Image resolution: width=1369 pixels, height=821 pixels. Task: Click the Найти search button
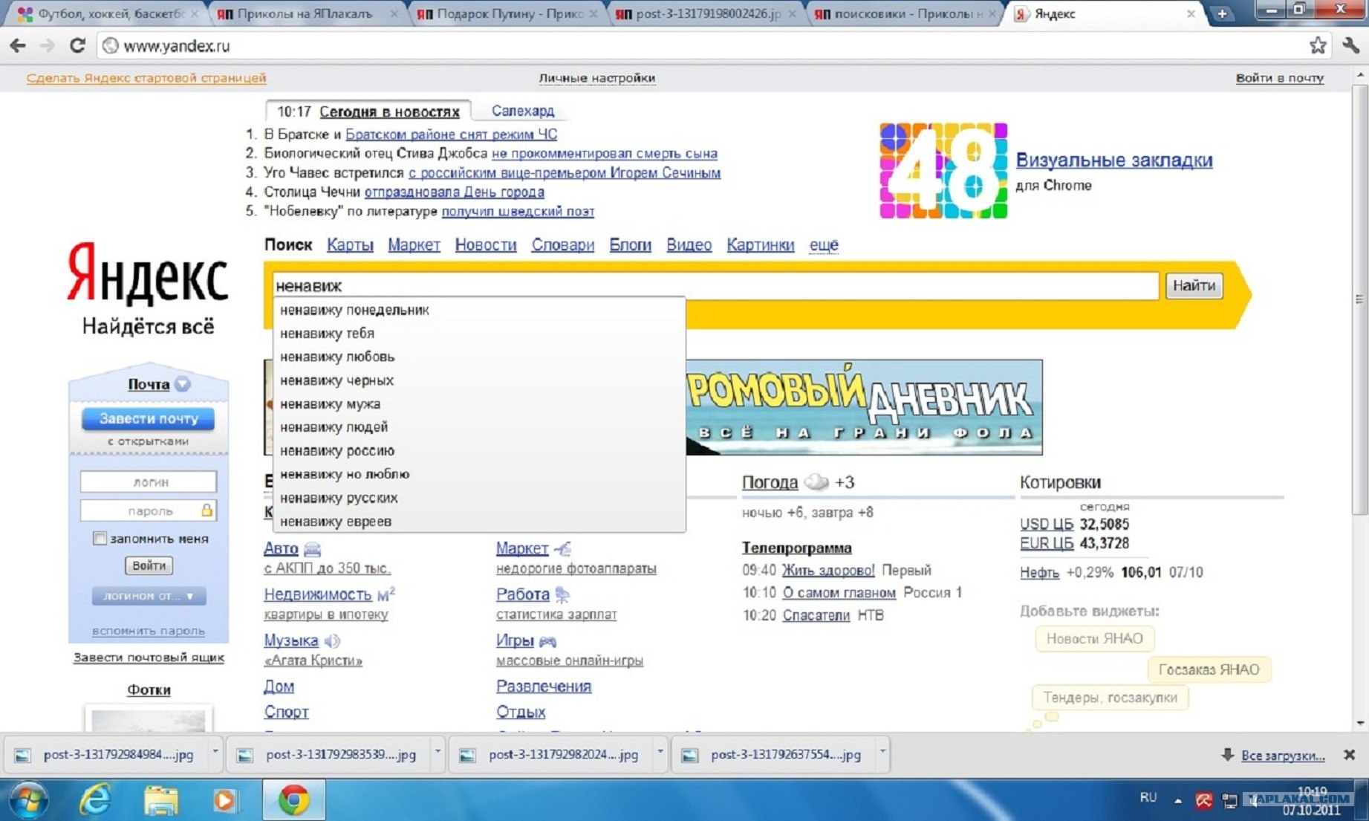[x=1194, y=285]
